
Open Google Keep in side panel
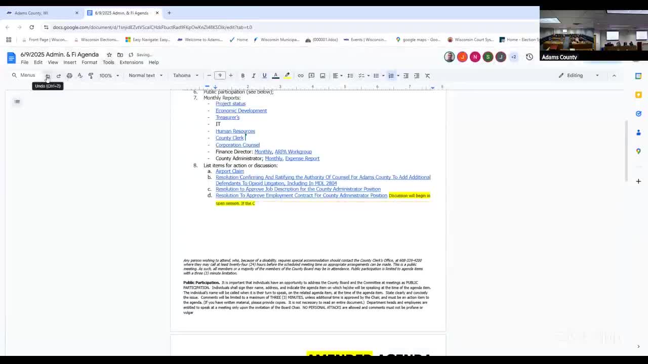638,95
